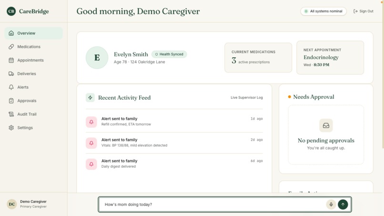Viewport: 384px width, 216px height.
Task: Open the Overview page
Action: [x=33, y=33]
